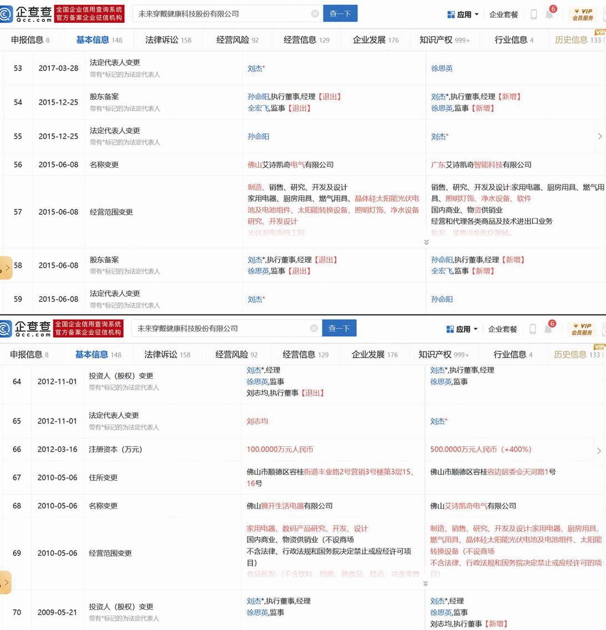The width and height of the screenshot is (606, 630).
Task: Open 徐思英 link in row 53
Action: tap(441, 68)
